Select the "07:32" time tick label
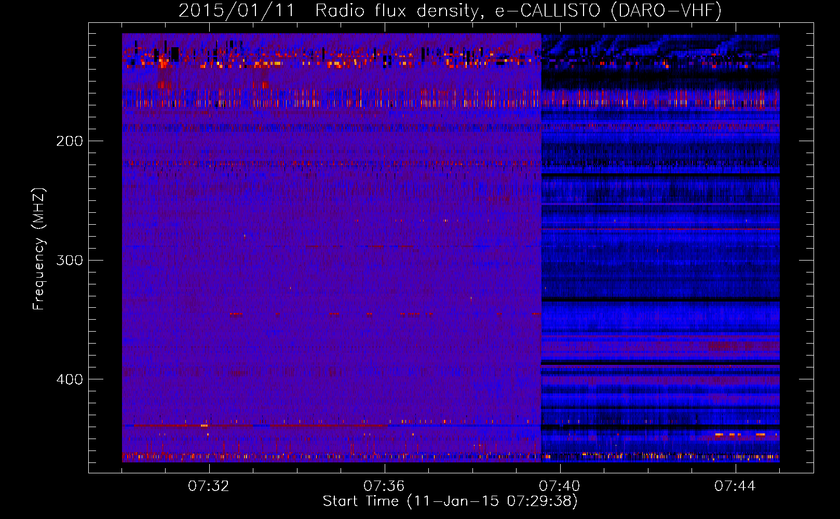This screenshot has height=519, width=840. coord(209,486)
